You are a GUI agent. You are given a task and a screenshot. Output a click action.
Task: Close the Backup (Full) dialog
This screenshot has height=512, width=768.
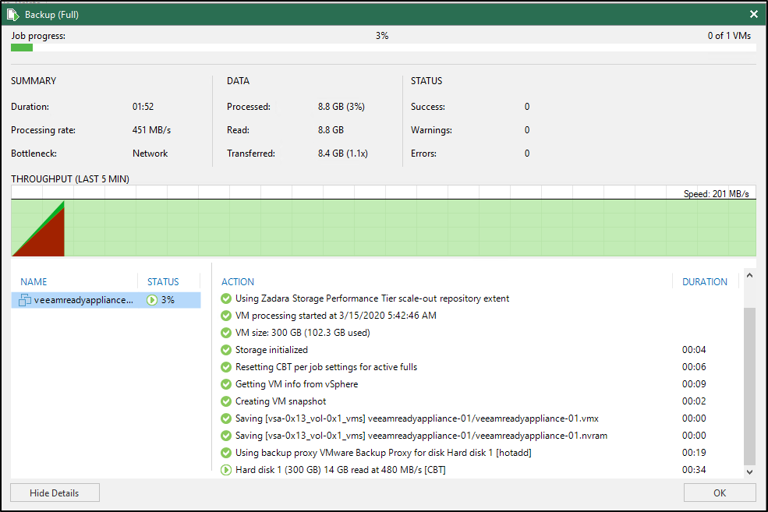click(754, 14)
